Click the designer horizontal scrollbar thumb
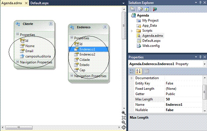Viewport: 207px width, 131px height. pos(19,127)
